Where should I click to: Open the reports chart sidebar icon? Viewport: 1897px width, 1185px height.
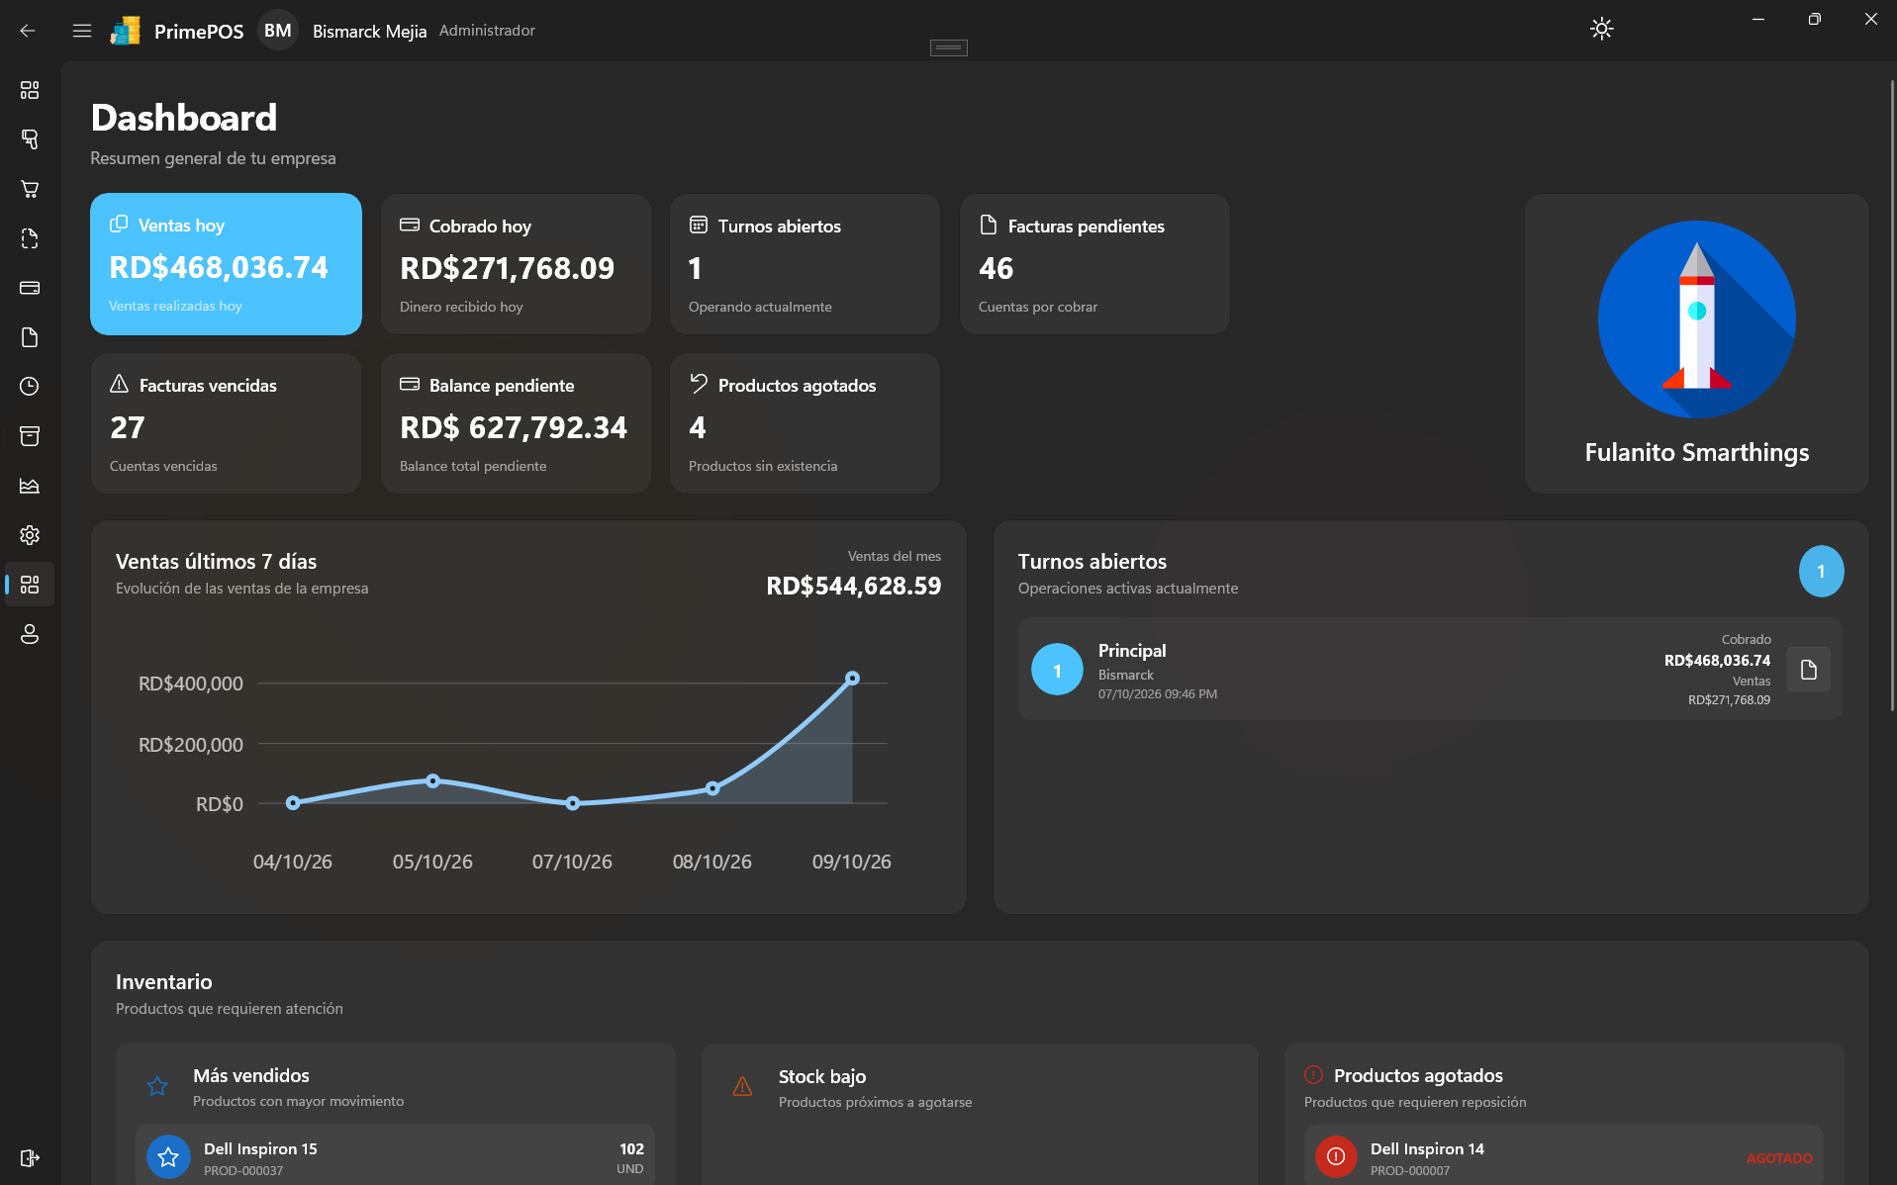30,486
